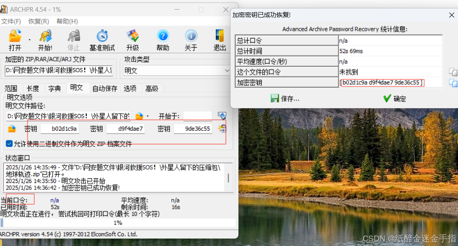The height and width of the screenshot is (246, 458).
Task: Open the attack type (攻击类型) dropdown
Action: pyautogui.click(x=177, y=71)
